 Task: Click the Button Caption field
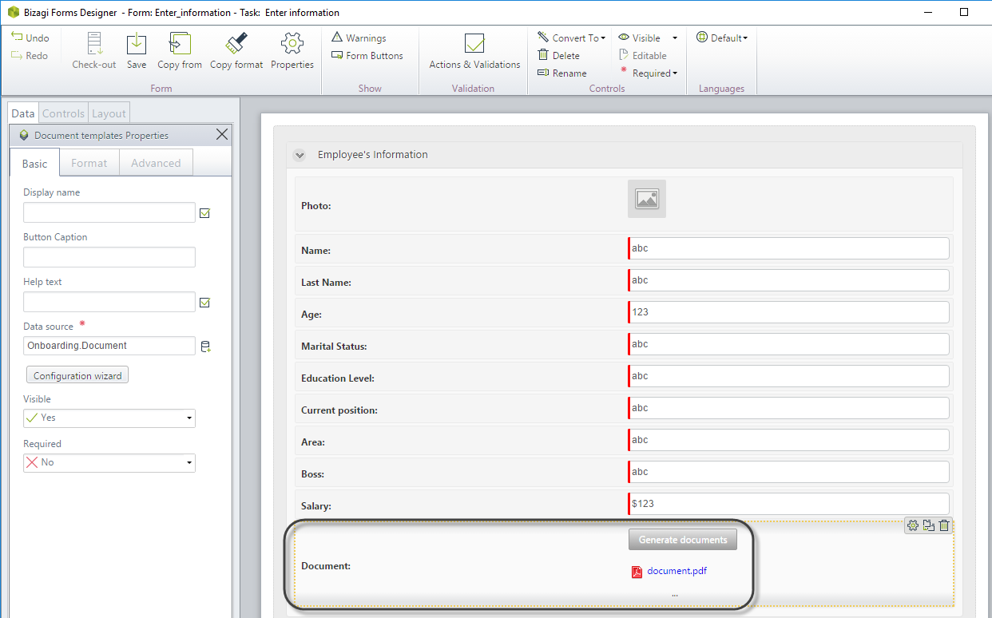(x=109, y=257)
